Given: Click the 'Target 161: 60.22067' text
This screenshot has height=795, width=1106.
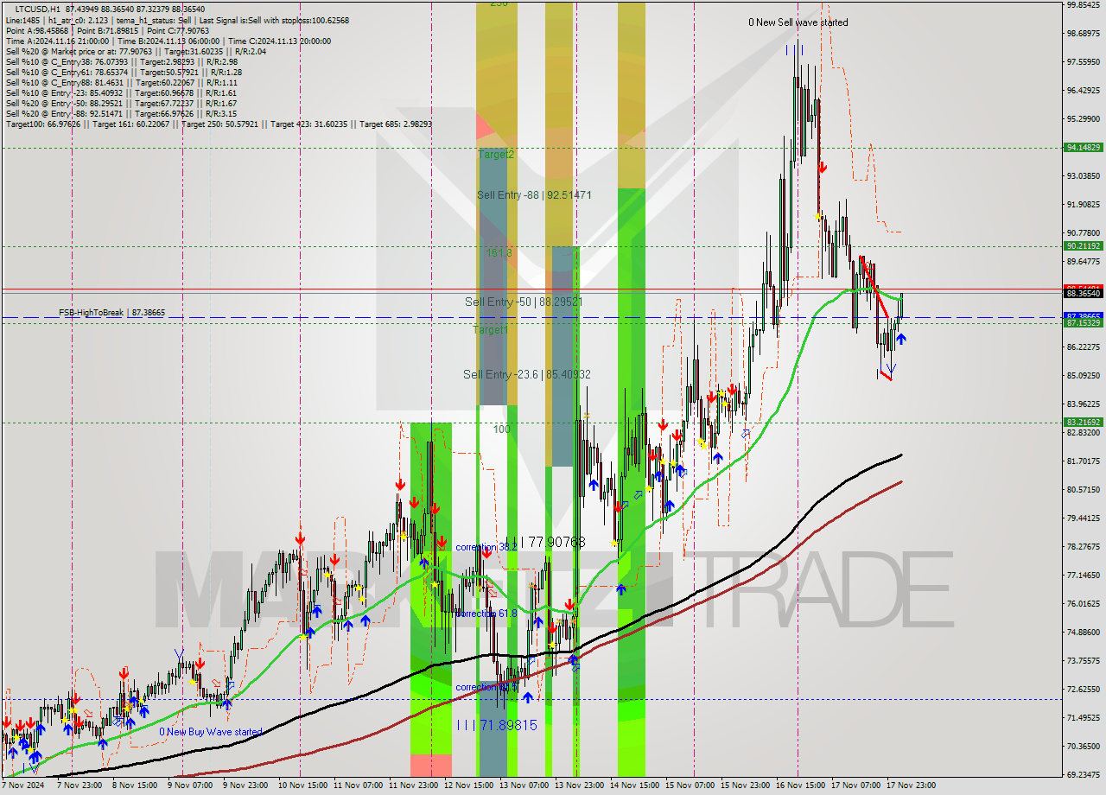Looking at the screenshot, I should pos(130,124).
